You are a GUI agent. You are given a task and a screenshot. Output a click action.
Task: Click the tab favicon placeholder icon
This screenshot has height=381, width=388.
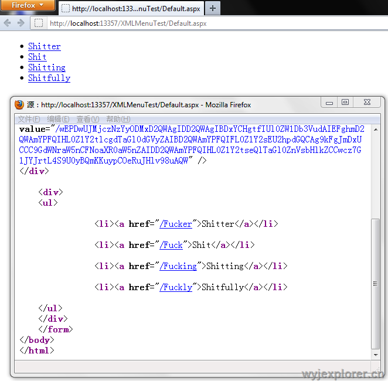click(65, 8)
